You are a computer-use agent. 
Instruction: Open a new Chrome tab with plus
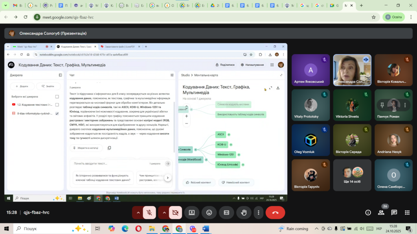(x=361, y=6)
